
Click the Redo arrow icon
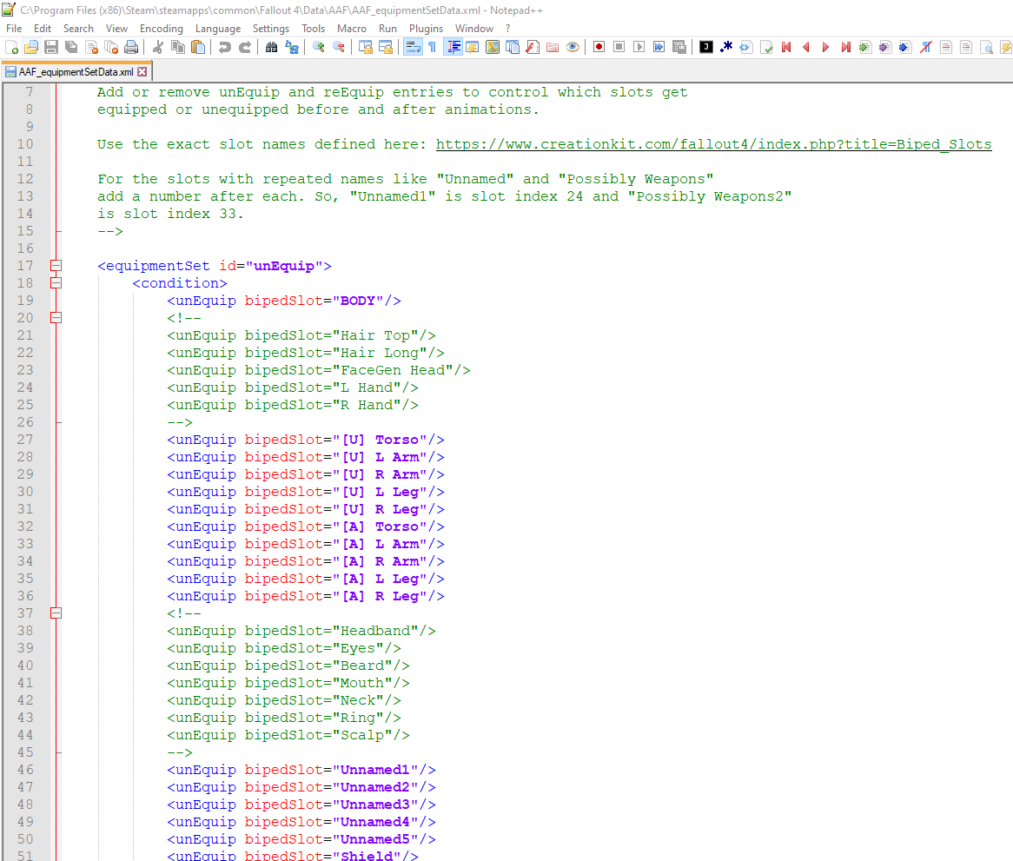coord(245,47)
